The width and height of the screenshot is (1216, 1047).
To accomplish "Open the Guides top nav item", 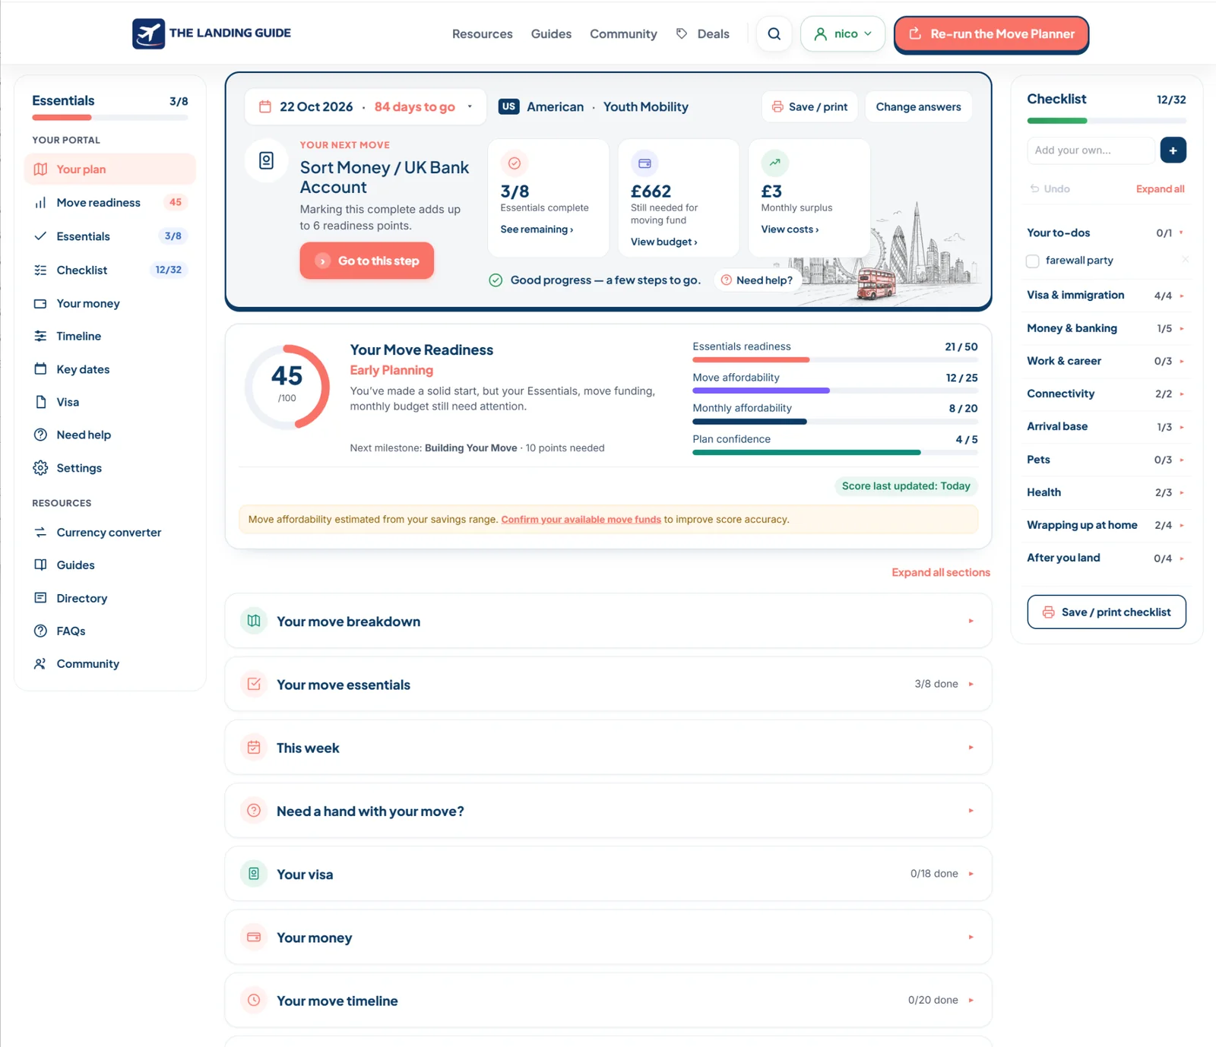I will 551,34.
